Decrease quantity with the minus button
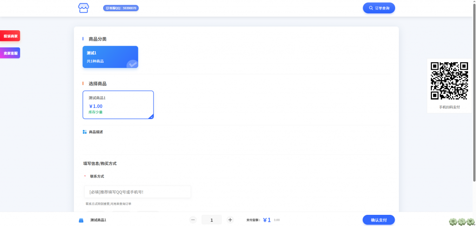 point(193,220)
